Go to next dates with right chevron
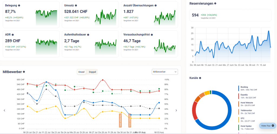277x134 pixels. point(176,110)
